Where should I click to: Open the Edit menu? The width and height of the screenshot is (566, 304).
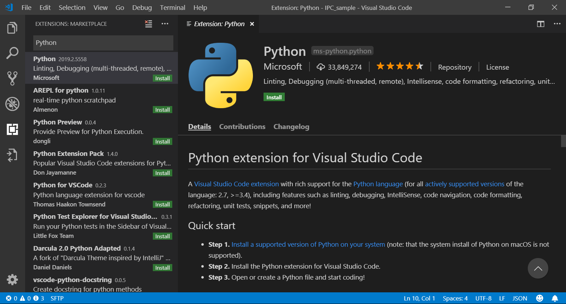click(x=45, y=7)
